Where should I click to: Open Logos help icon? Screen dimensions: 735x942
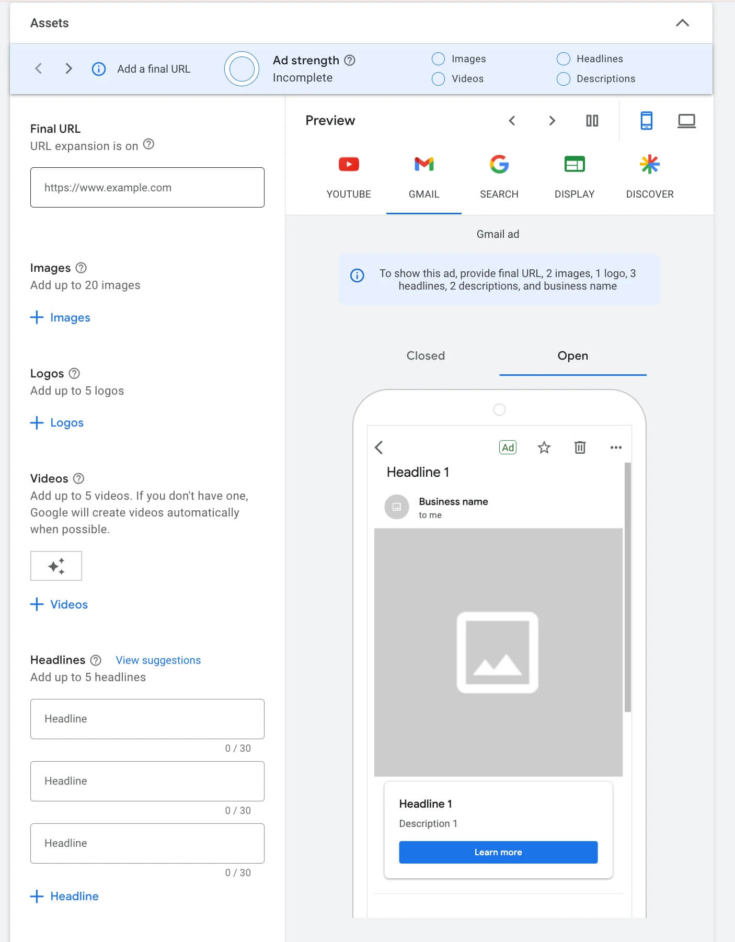pyautogui.click(x=74, y=373)
